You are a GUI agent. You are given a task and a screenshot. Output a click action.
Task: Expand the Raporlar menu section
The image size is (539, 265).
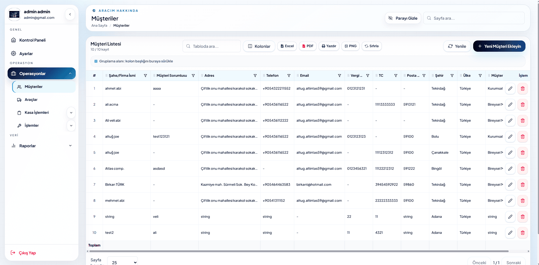[70, 146]
